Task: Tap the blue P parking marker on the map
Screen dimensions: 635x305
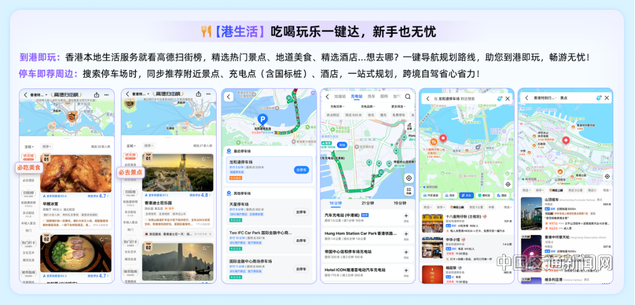Action: (262, 119)
